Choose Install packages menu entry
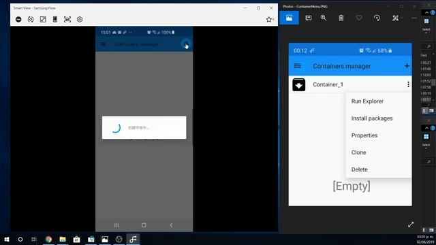Image resolution: width=436 pixels, height=245 pixels. pyautogui.click(x=372, y=118)
